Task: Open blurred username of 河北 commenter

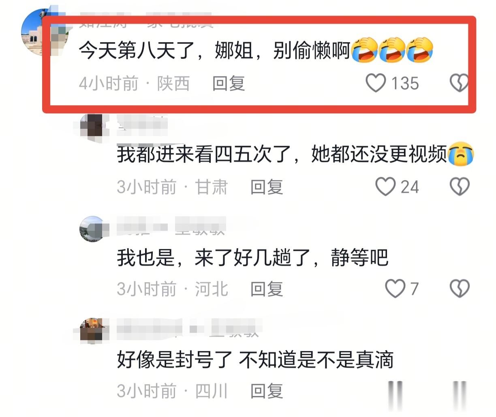Action: (171, 226)
